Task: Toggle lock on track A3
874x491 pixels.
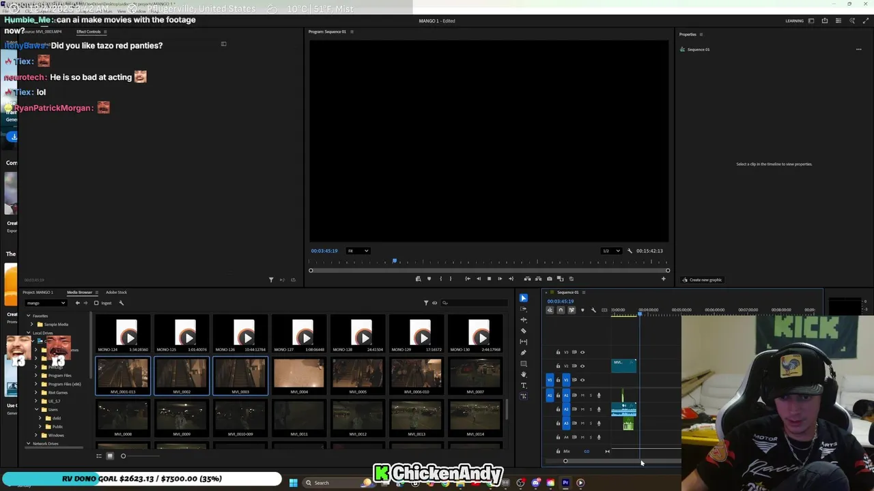Action: pyautogui.click(x=558, y=423)
